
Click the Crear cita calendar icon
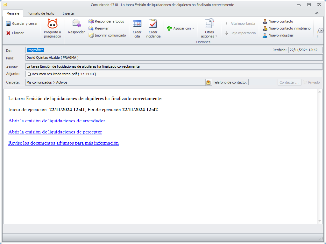coord(137,23)
